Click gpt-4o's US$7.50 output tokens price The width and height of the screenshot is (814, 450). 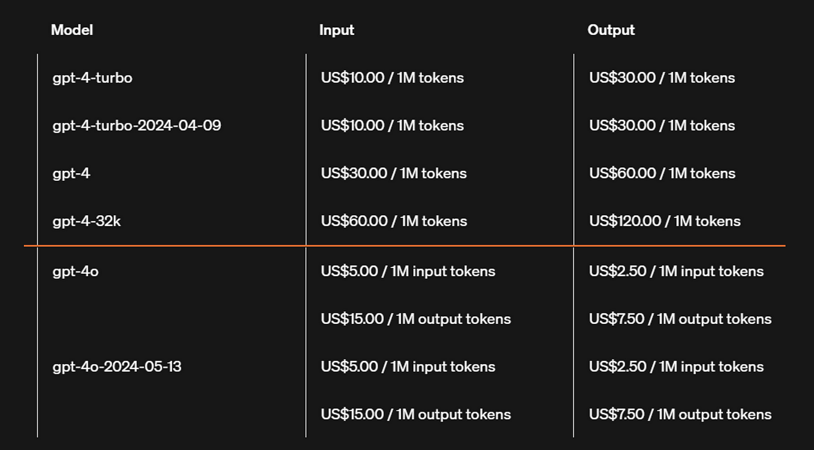(680, 319)
